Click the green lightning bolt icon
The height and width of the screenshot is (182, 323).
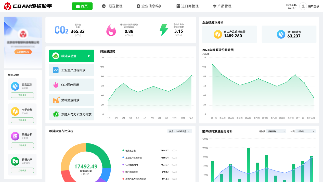pos(164,30)
